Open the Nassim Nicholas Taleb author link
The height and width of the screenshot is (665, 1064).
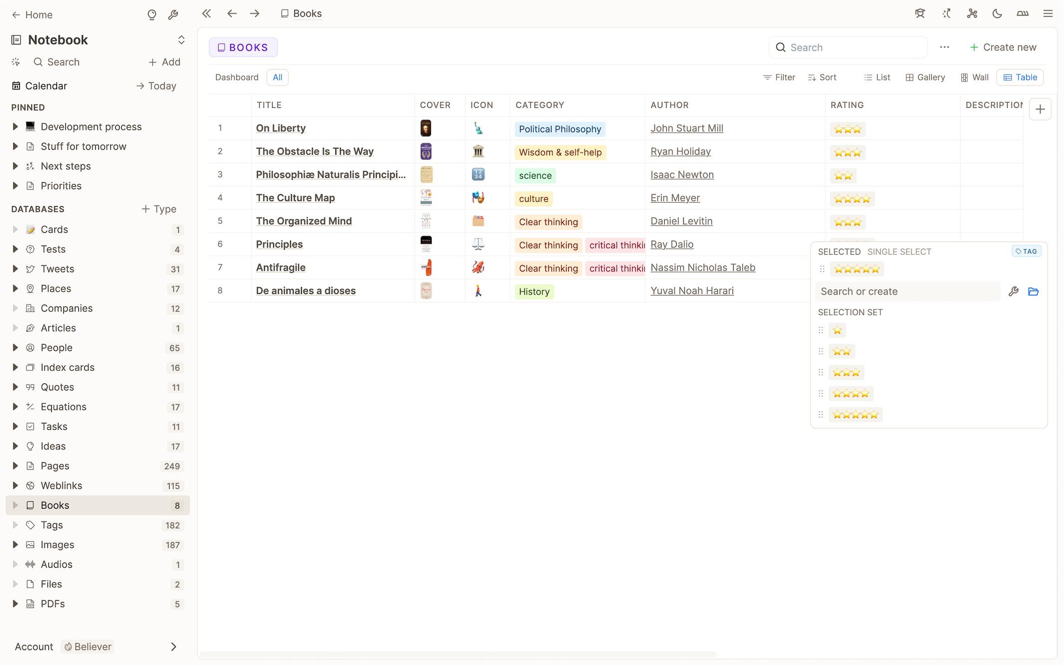(x=703, y=268)
